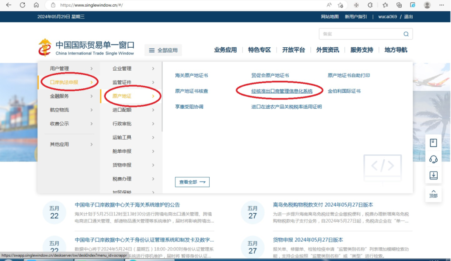Click 退出 to log out

(x=408, y=17)
